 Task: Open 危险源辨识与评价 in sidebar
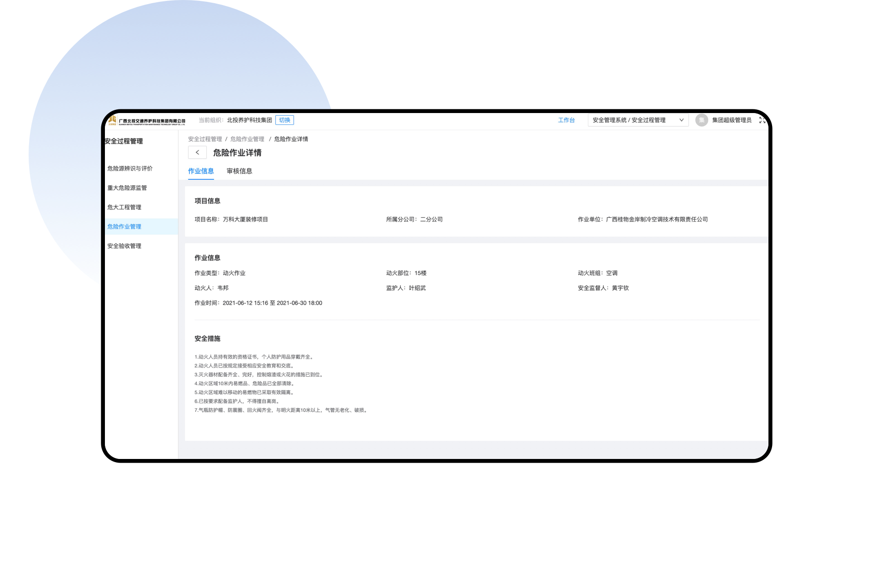(130, 168)
